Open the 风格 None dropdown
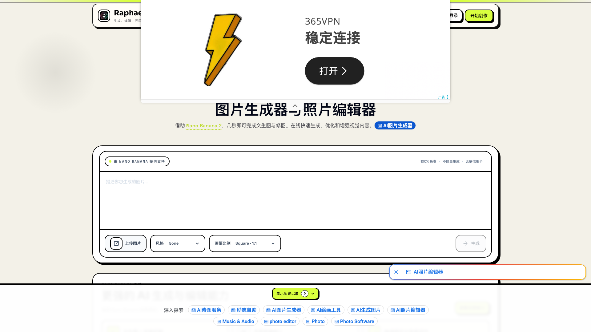Screen dimensions: 591x332 click(x=178, y=243)
